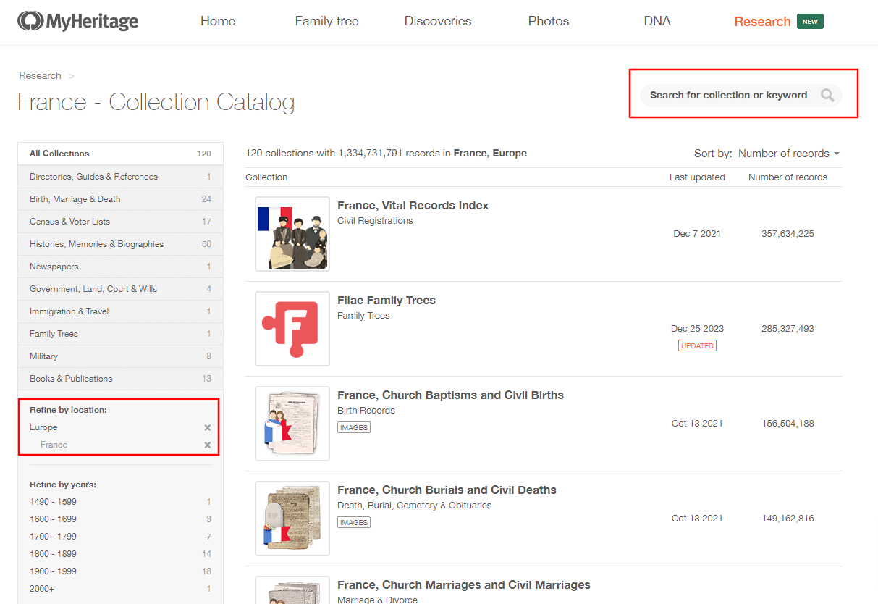Click the Dec 25 2023 updated date
878x604 pixels.
point(697,329)
